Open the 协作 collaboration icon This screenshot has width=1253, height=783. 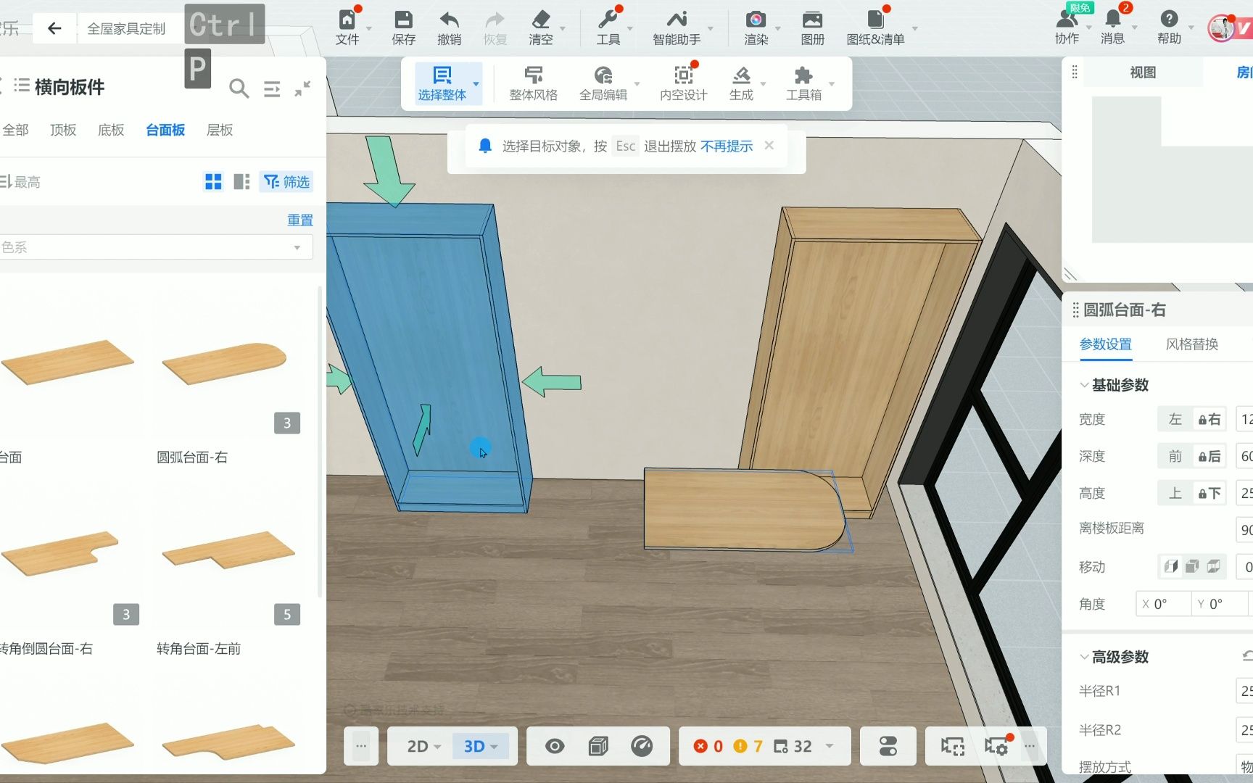click(x=1067, y=28)
